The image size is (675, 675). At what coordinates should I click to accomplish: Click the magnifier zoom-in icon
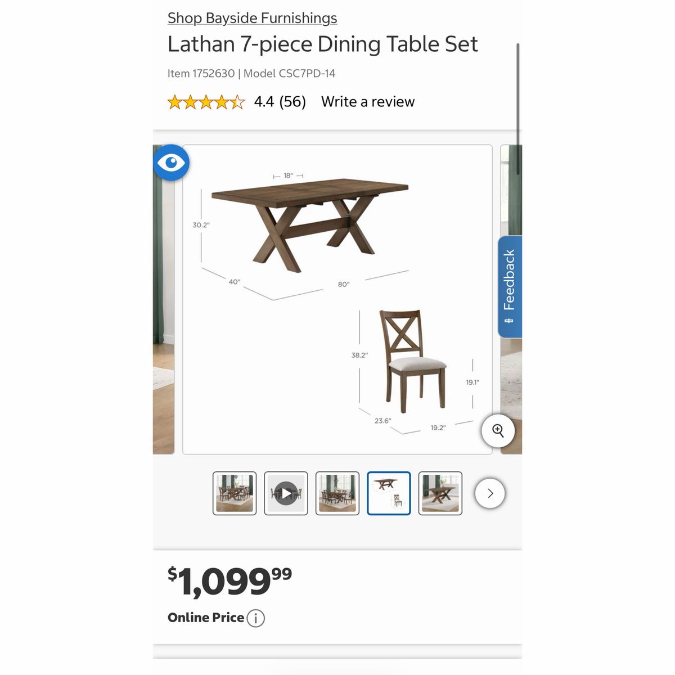point(498,431)
